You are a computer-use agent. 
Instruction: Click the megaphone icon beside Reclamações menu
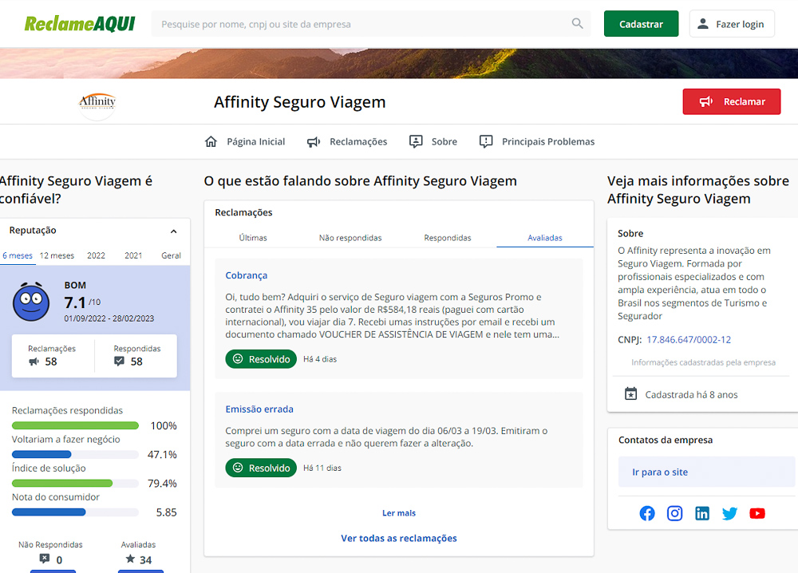tap(314, 141)
